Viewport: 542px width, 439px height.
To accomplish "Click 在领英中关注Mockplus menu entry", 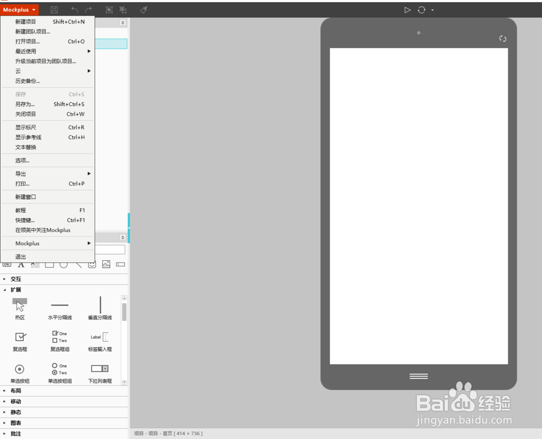I will (48, 230).
